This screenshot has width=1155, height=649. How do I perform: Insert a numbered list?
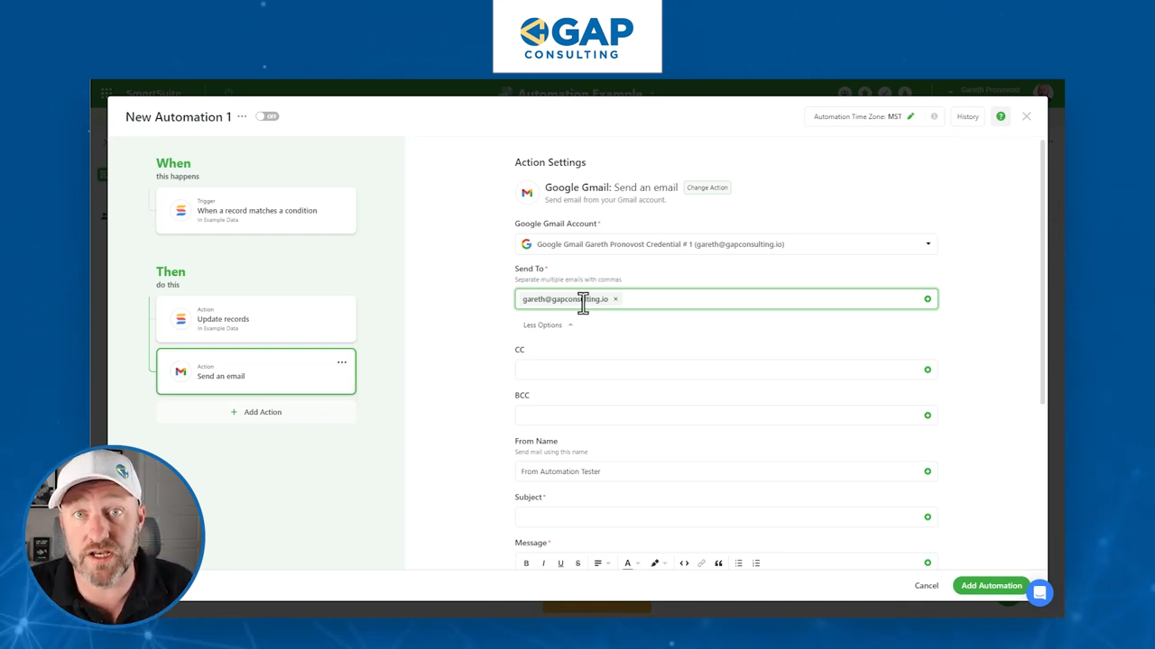point(756,563)
